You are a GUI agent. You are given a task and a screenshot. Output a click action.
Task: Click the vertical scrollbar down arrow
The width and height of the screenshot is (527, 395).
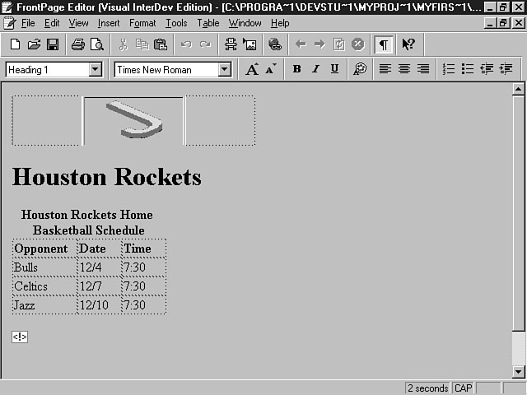[518, 372]
